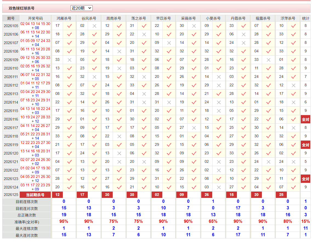Click the 全对 badge in row 2026119
The width and height of the screenshot is (312, 242).
(x=305, y=145)
